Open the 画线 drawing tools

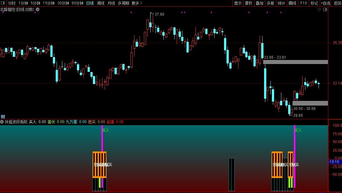[x=293, y=3]
